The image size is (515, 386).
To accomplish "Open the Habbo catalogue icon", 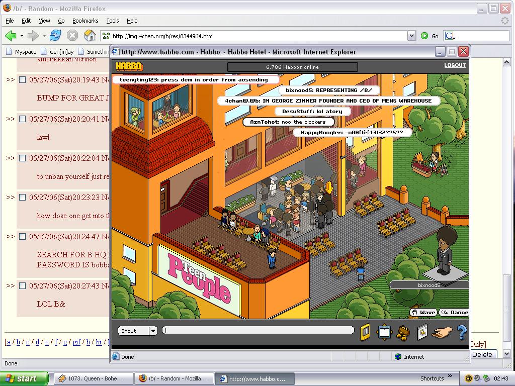I will pos(422,332).
